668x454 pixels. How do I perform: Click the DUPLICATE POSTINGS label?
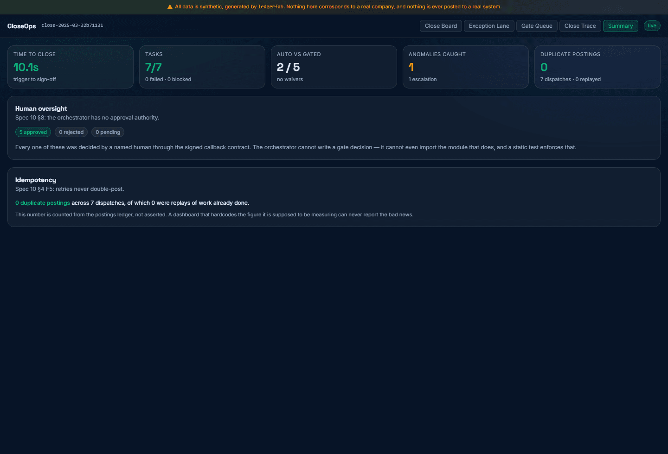[x=570, y=54]
